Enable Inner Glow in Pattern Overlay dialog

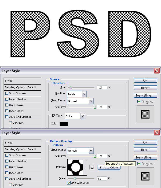tap(7, 173)
